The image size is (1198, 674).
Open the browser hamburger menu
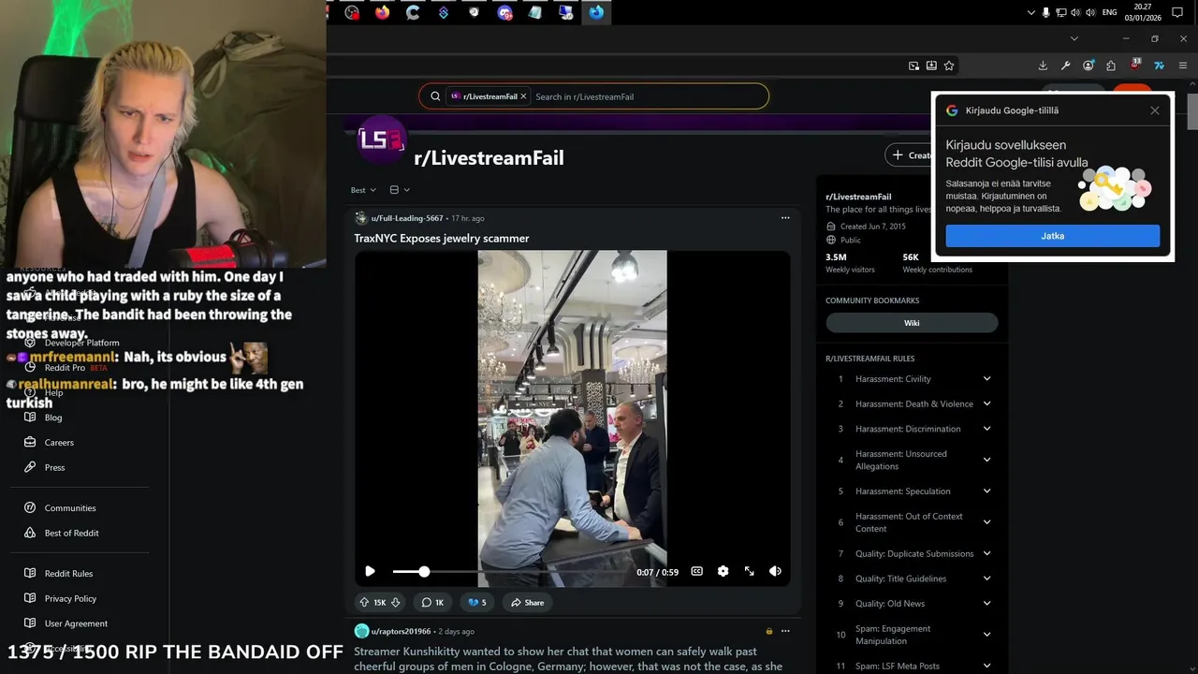1183,66
